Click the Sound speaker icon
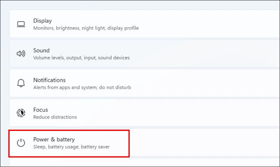 (x=21, y=54)
